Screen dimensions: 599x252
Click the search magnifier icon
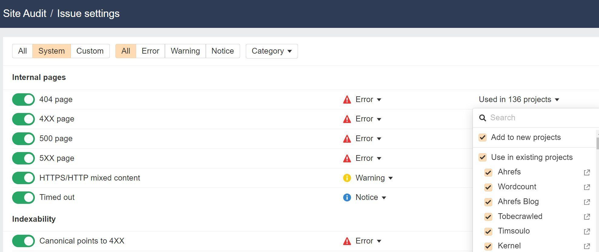[482, 118]
